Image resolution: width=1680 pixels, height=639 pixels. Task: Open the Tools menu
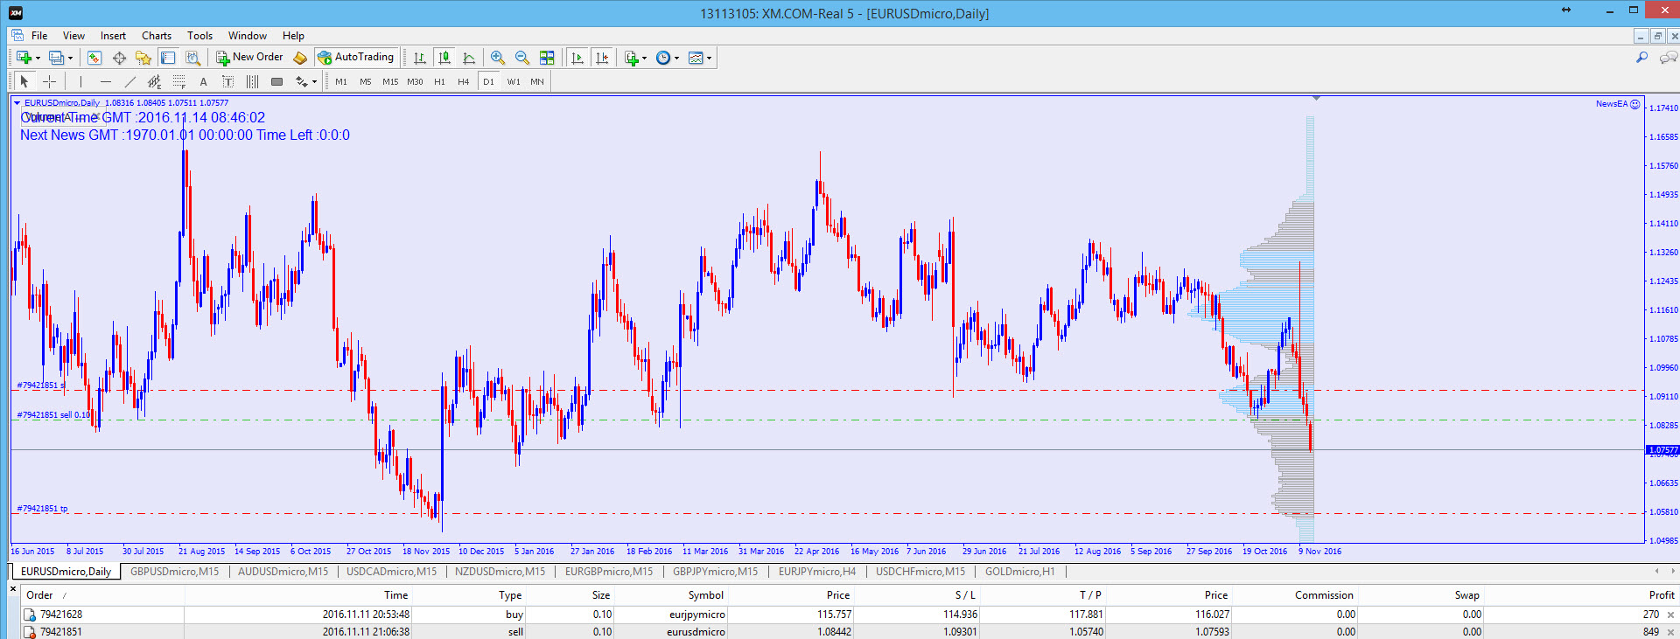(x=199, y=36)
